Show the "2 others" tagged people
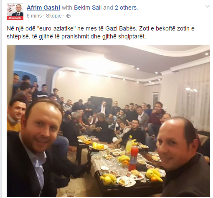This screenshot has height=198, width=213. click(126, 8)
